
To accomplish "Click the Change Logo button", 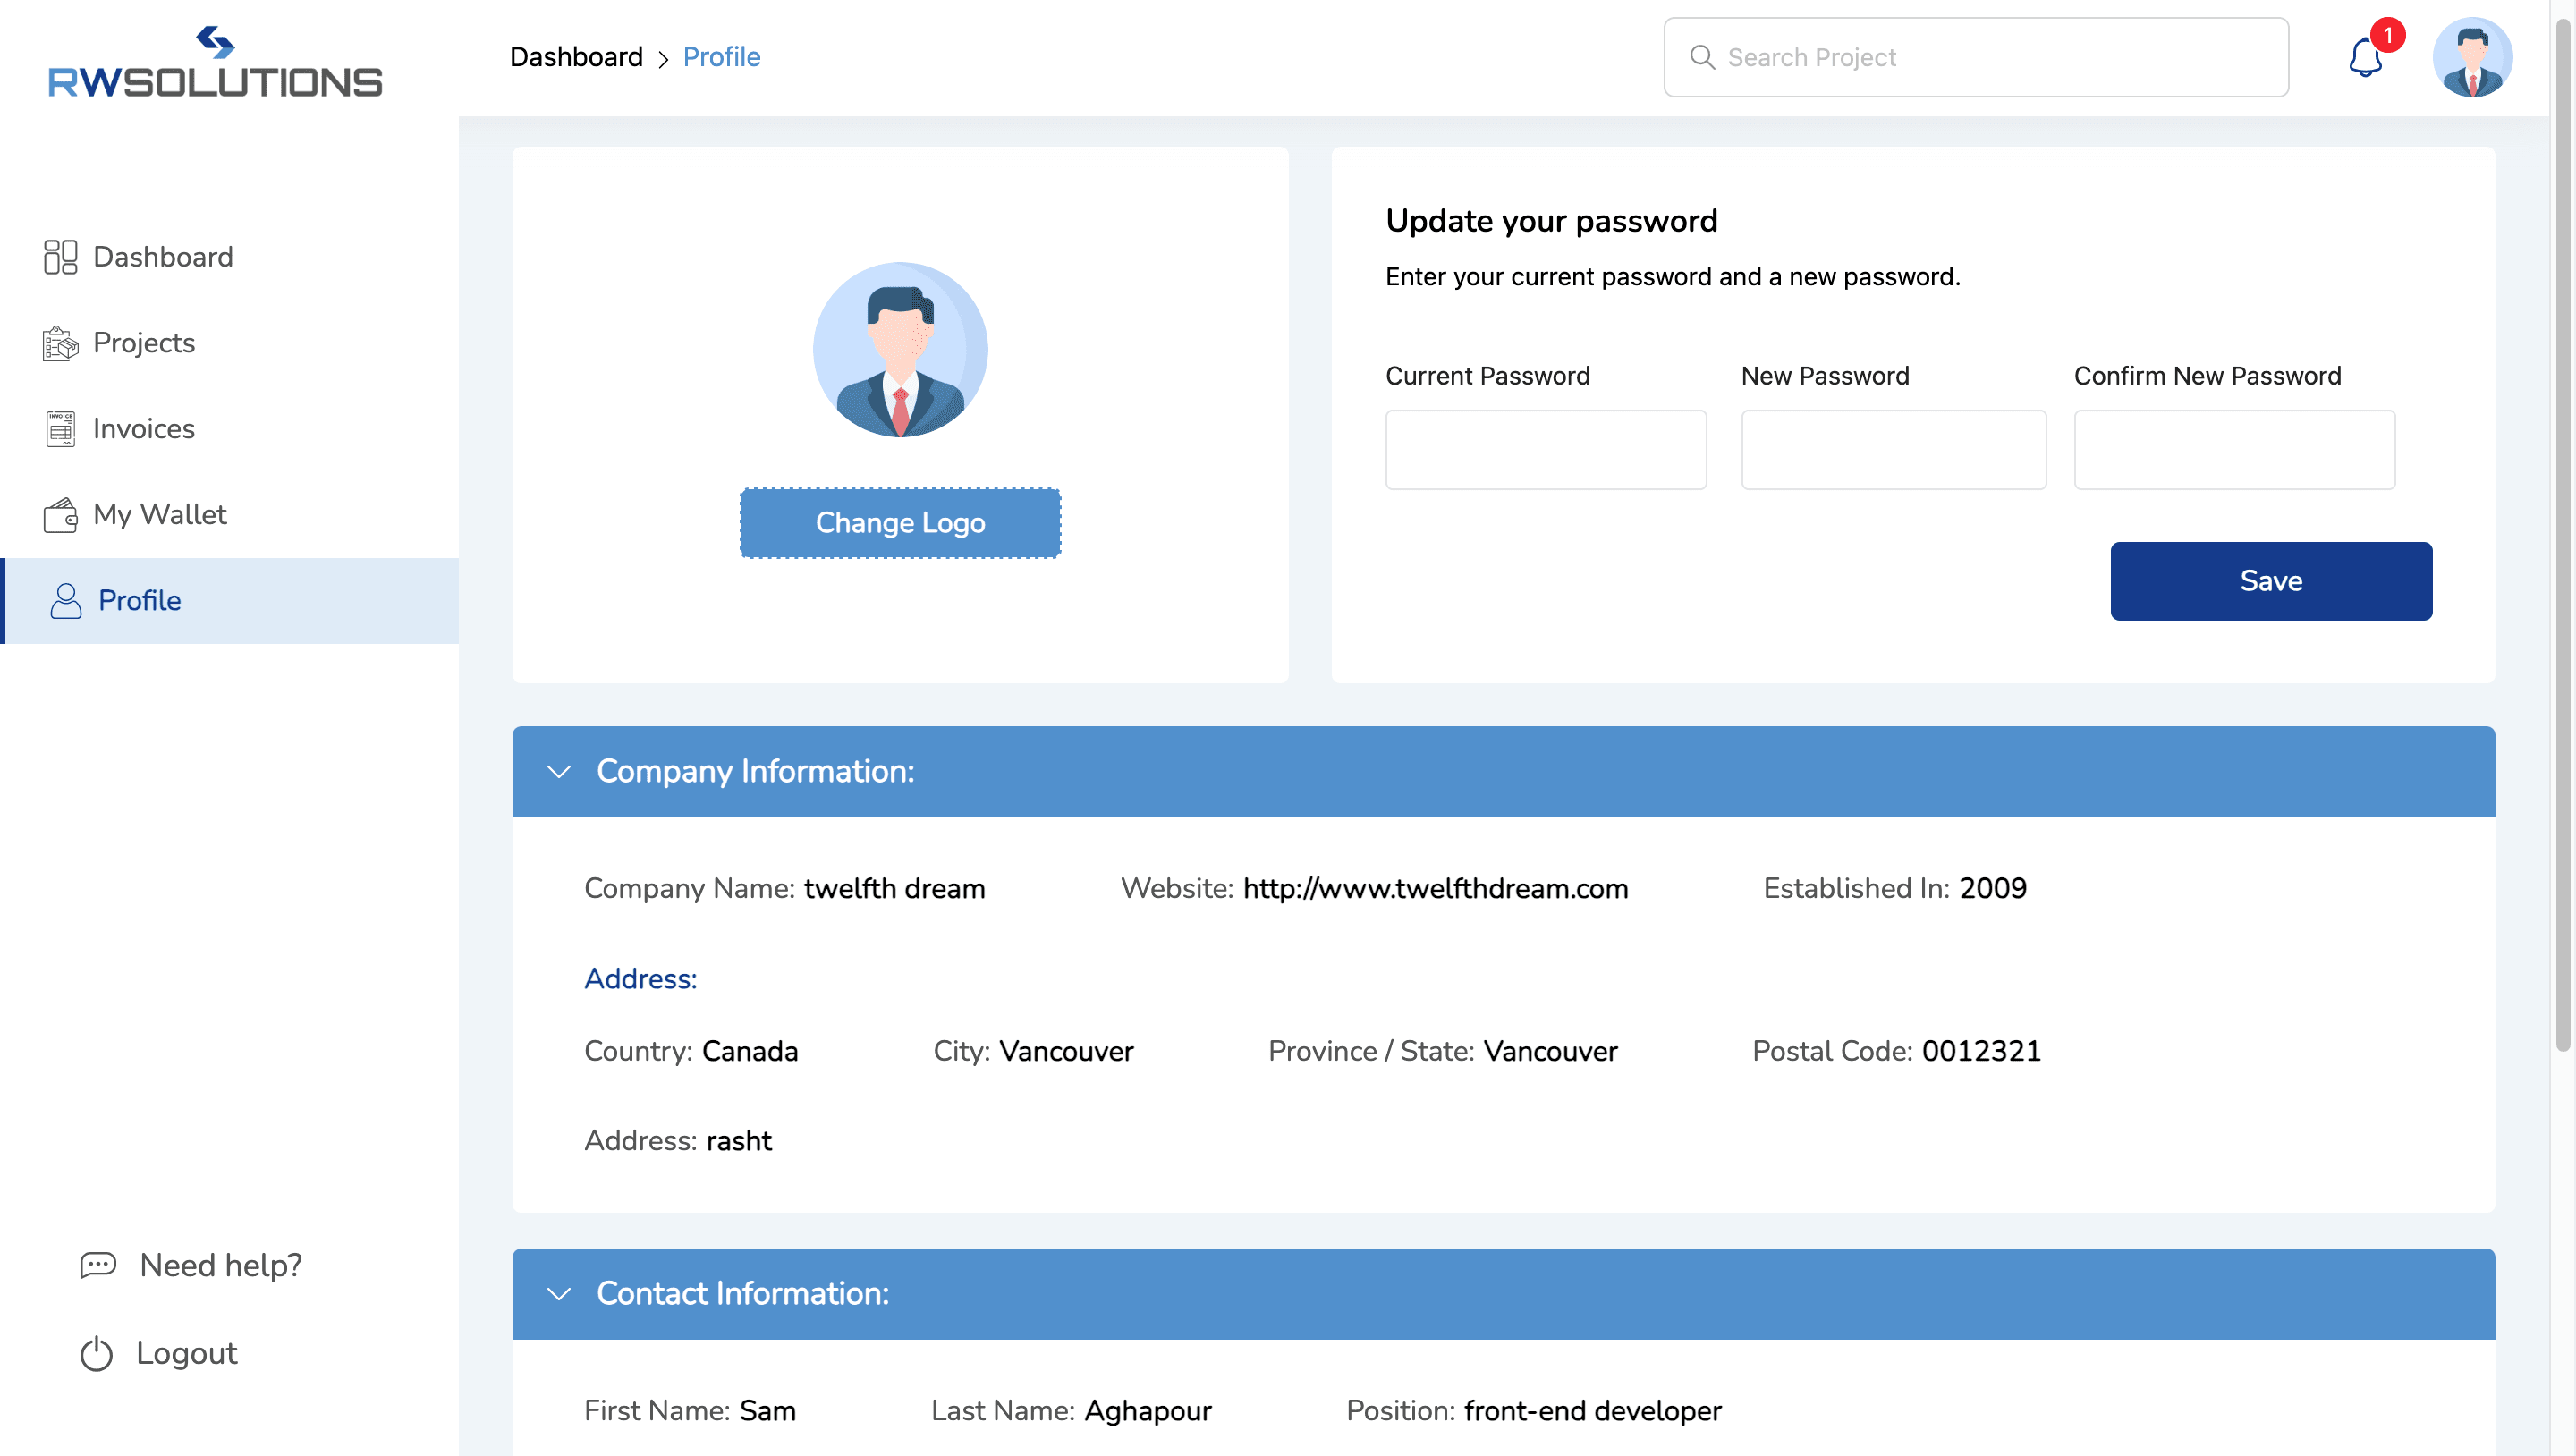I will 900,523.
